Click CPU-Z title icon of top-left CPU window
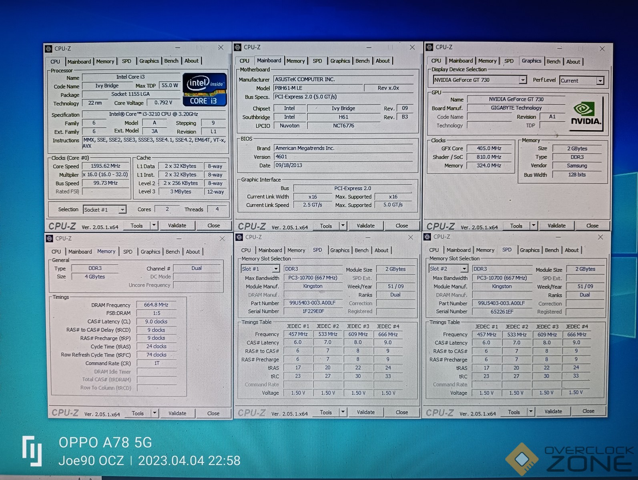 coord(49,49)
